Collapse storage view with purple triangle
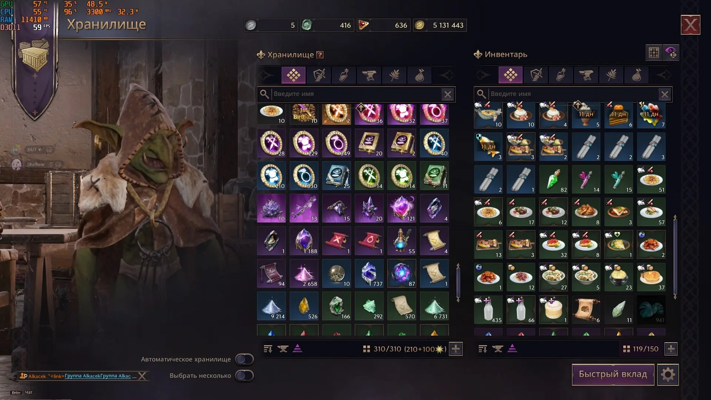 (x=297, y=349)
